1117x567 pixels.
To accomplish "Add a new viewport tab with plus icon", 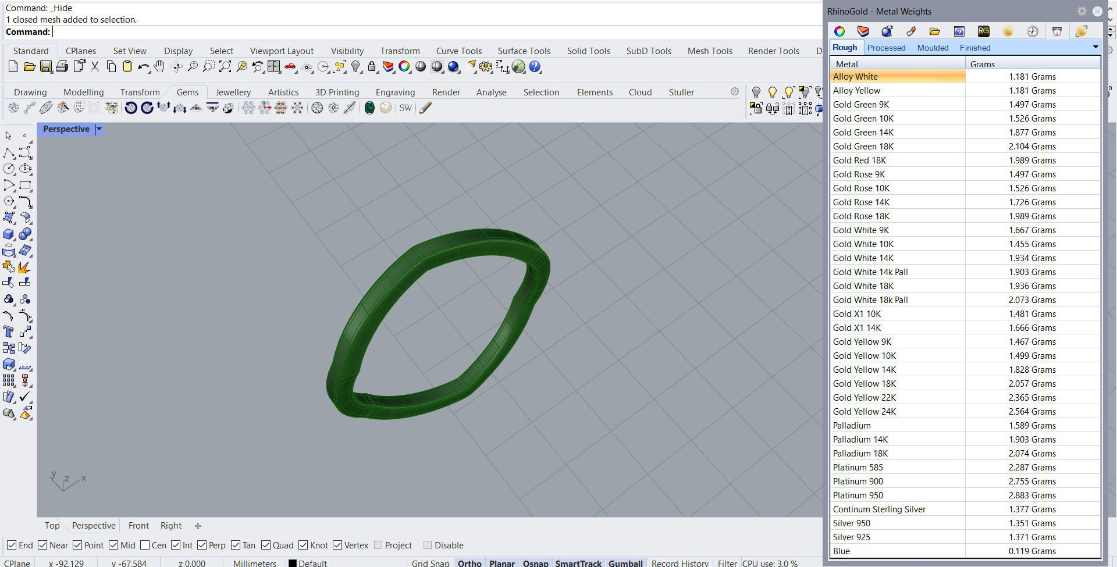I will (198, 526).
